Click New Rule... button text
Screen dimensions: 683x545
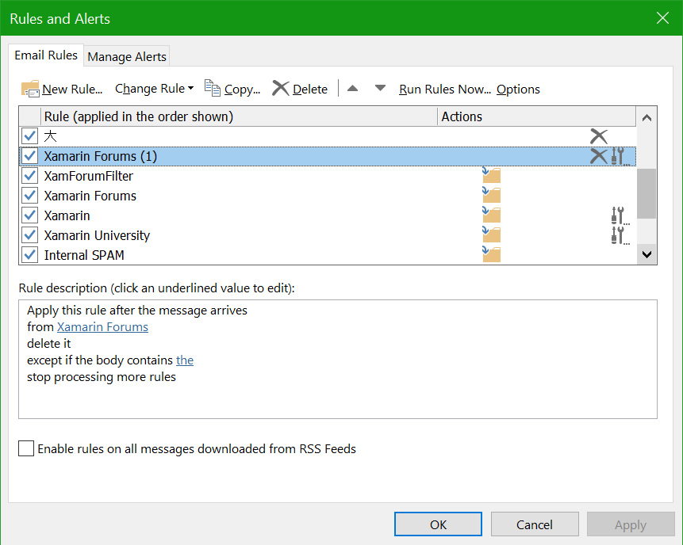click(72, 90)
